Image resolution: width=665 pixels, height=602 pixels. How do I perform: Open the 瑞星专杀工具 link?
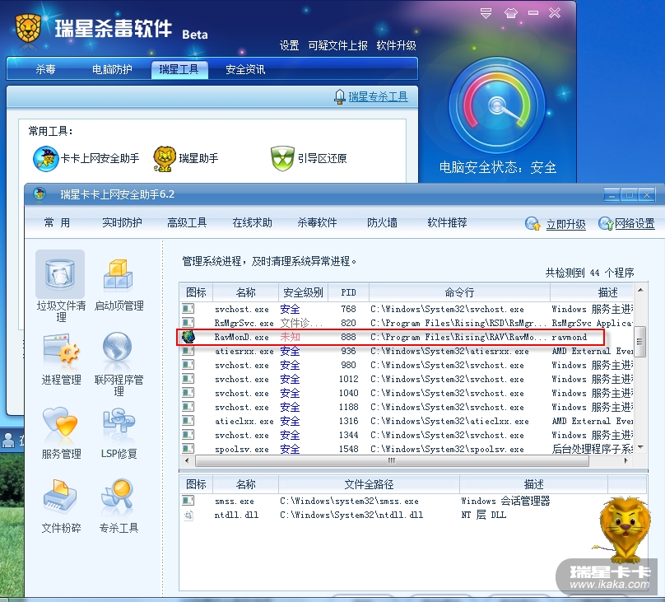(378, 96)
